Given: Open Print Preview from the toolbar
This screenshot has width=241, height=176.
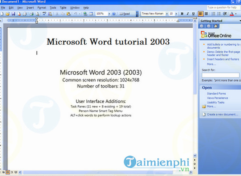Looking at the screenshot, I should (37, 14).
